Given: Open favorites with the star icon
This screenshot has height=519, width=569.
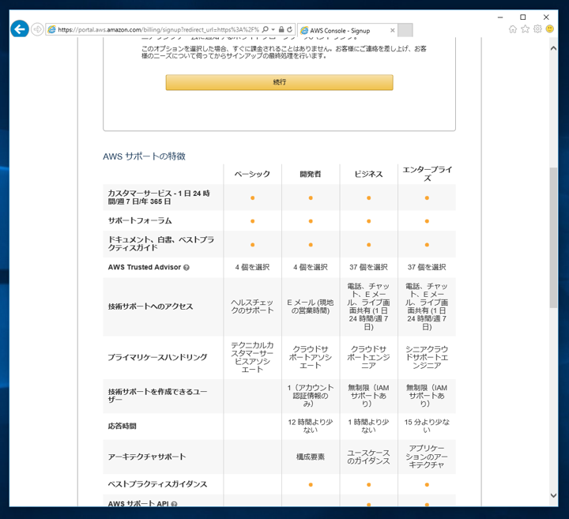Looking at the screenshot, I should coord(525,29).
